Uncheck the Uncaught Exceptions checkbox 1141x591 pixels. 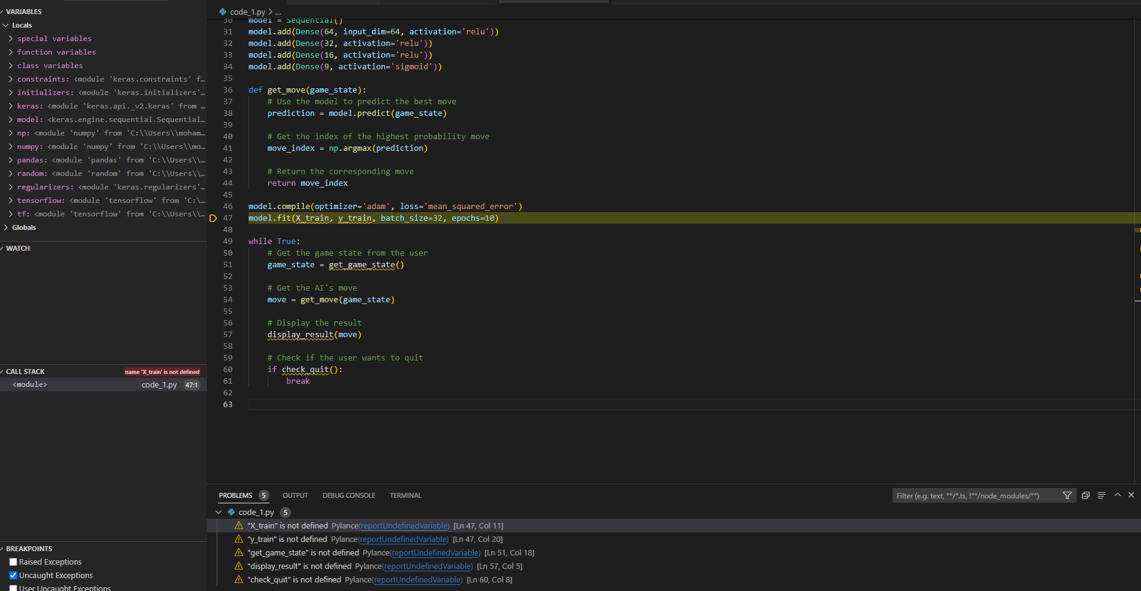pos(13,575)
